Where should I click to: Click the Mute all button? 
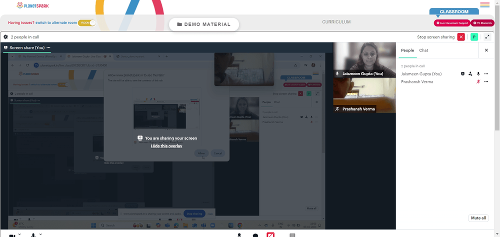coord(478,218)
